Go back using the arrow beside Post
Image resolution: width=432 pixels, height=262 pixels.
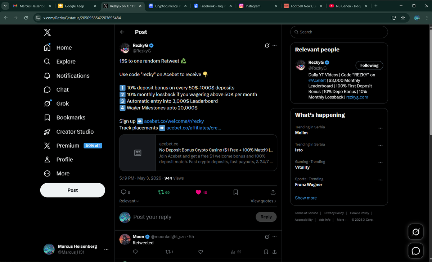[122, 32]
